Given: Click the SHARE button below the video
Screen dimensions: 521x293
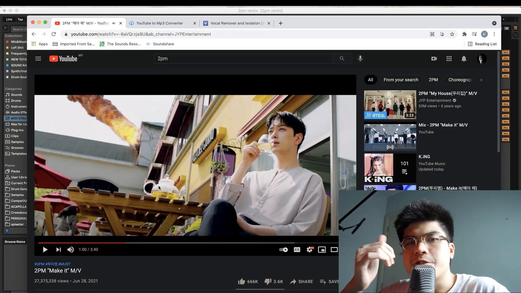Looking at the screenshot, I should tap(301, 282).
